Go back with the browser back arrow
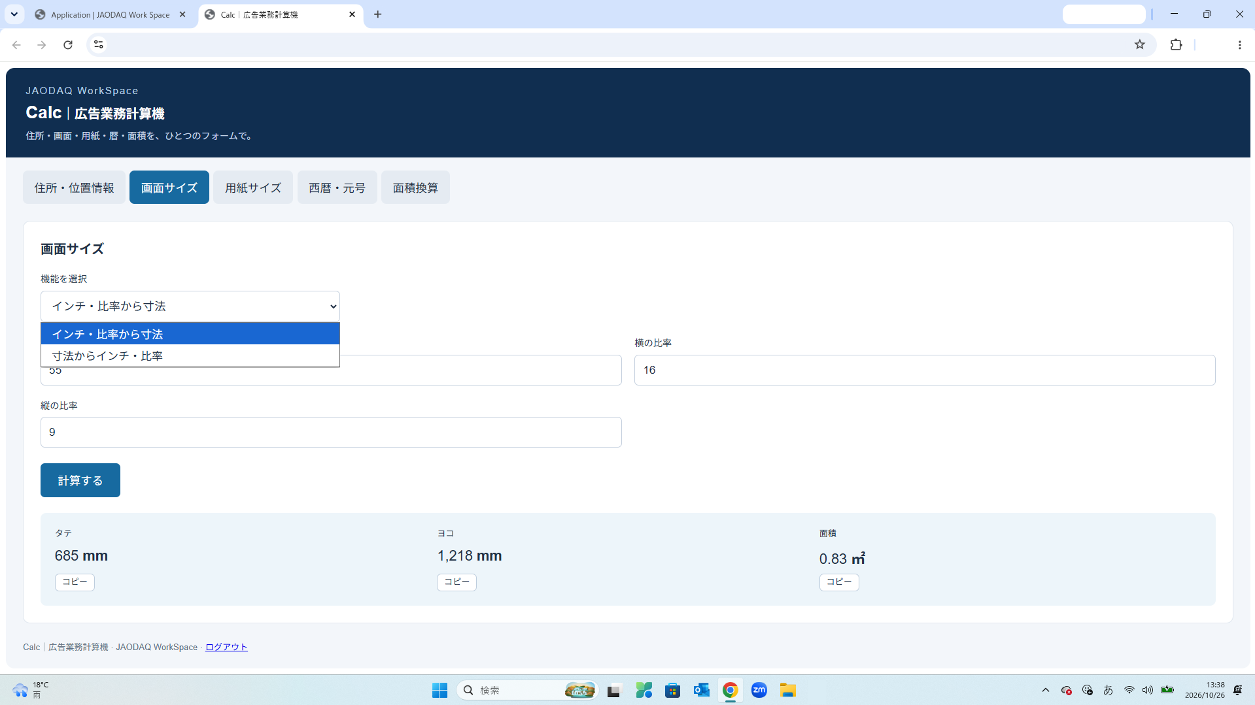The width and height of the screenshot is (1255, 705). pos(16,44)
